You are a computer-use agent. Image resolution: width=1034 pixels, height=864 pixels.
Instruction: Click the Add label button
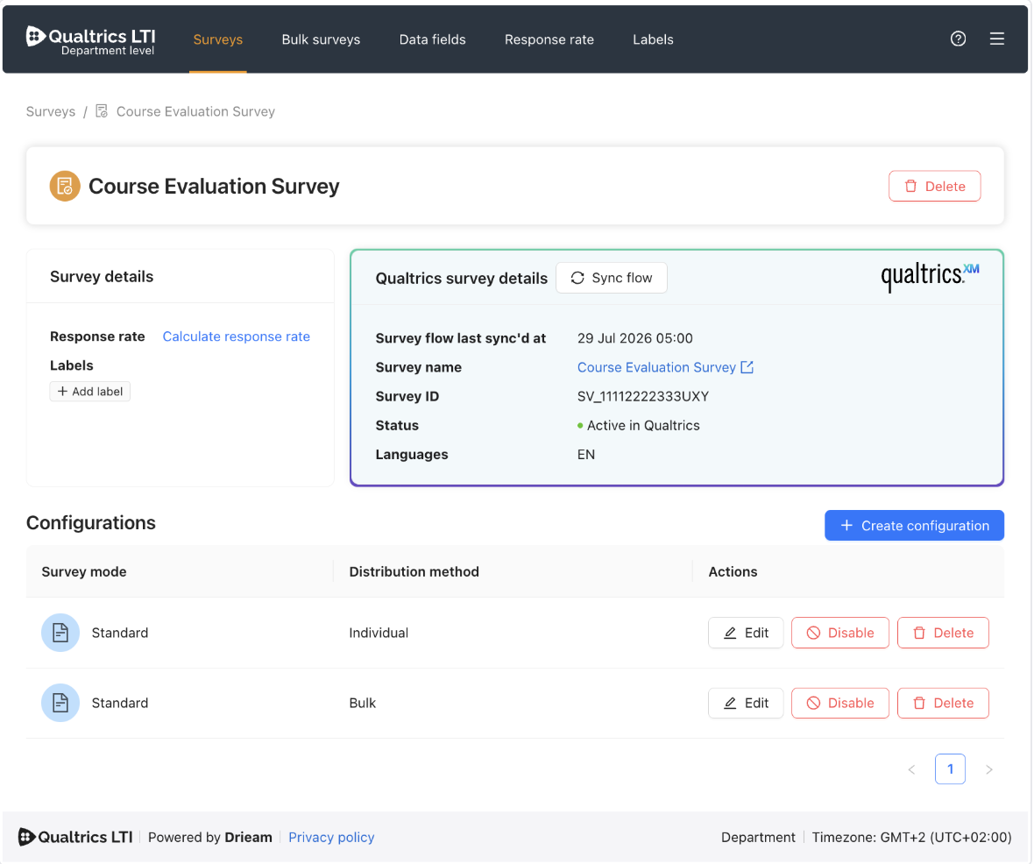[x=89, y=391]
